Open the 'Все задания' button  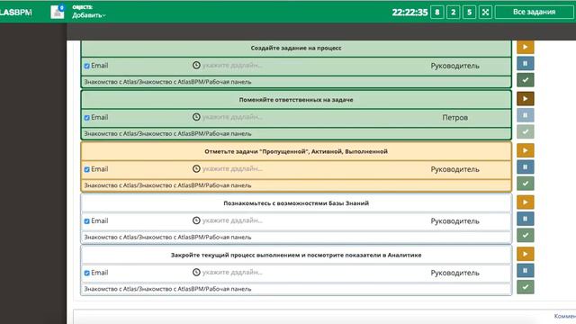pyautogui.click(x=534, y=12)
